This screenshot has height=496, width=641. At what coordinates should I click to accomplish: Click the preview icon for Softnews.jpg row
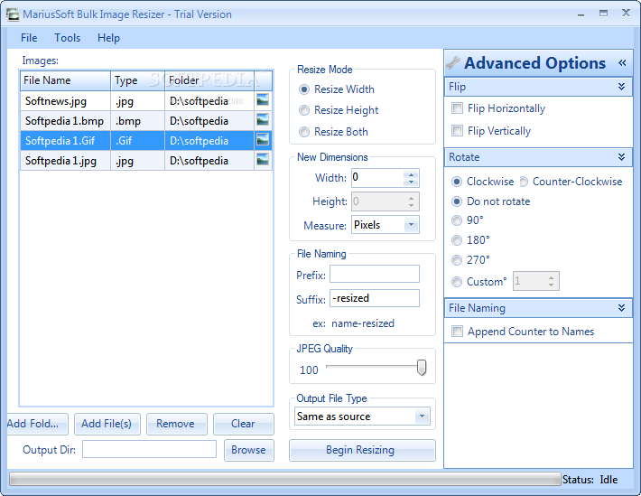(263, 100)
